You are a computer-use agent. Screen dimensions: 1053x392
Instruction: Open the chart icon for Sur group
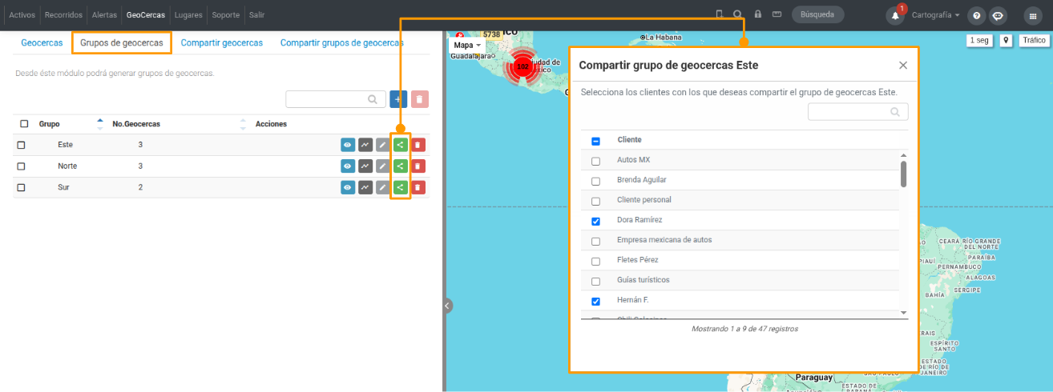pyautogui.click(x=365, y=187)
